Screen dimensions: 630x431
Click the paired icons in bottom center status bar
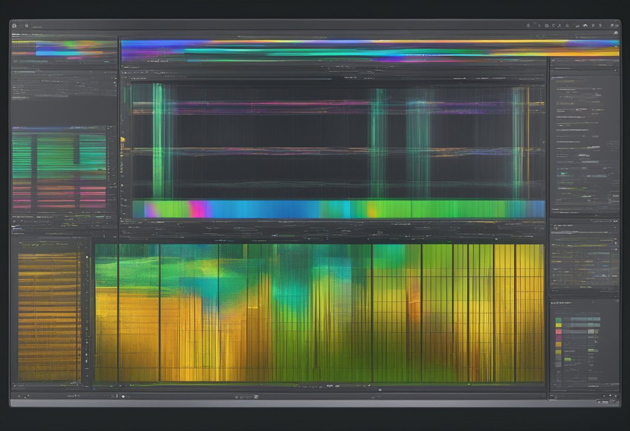click(x=255, y=397)
